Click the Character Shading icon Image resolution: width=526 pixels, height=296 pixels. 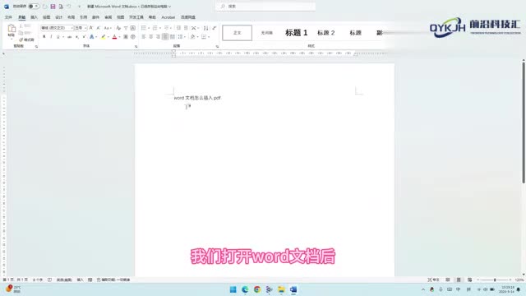(x=126, y=36)
